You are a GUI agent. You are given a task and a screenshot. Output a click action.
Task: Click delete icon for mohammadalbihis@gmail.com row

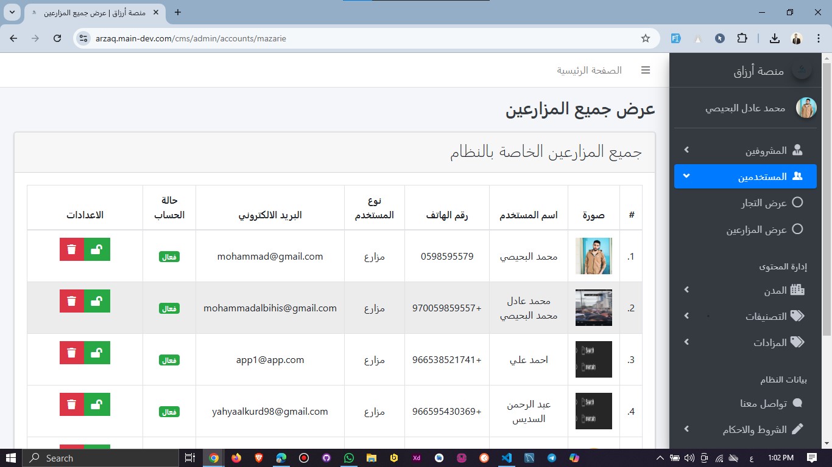[72, 301]
